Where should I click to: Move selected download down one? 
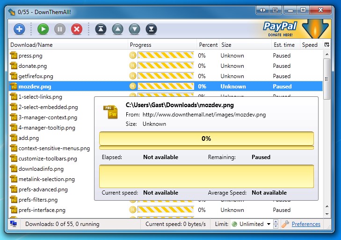pos(134,29)
